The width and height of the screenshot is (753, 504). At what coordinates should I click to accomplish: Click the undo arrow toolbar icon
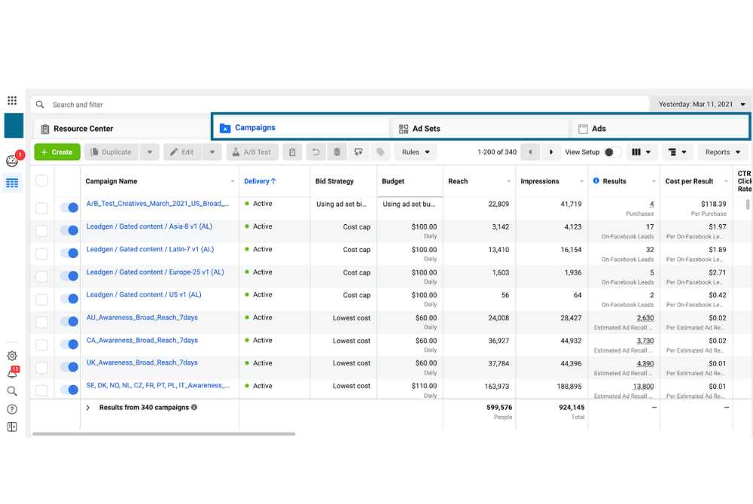[316, 152]
